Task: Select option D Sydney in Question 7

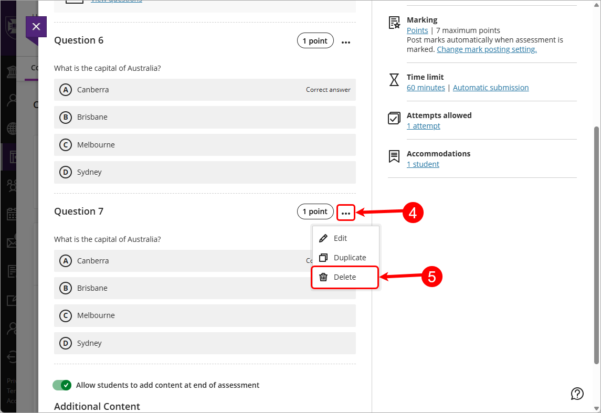Action: [x=205, y=343]
